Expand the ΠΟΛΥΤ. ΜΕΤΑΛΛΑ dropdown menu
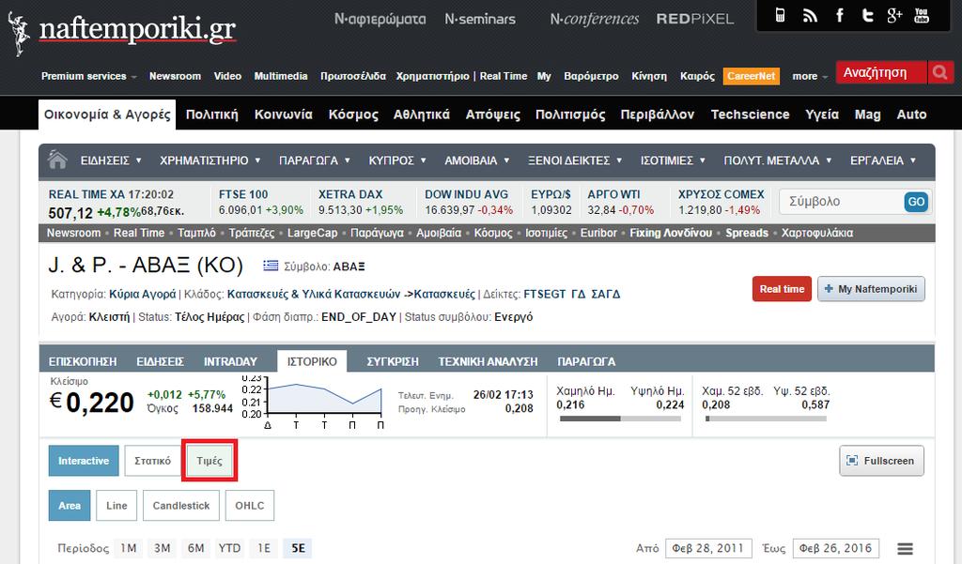Viewport: 962px width, 564px height. [778, 160]
